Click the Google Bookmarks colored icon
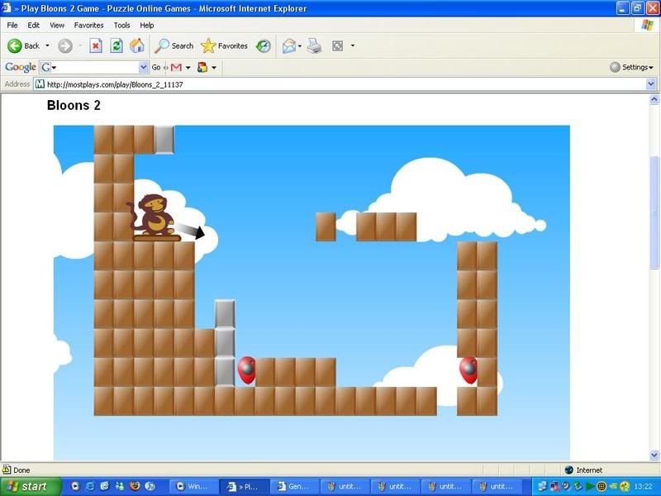The width and height of the screenshot is (661, 496). pos(202,68)
